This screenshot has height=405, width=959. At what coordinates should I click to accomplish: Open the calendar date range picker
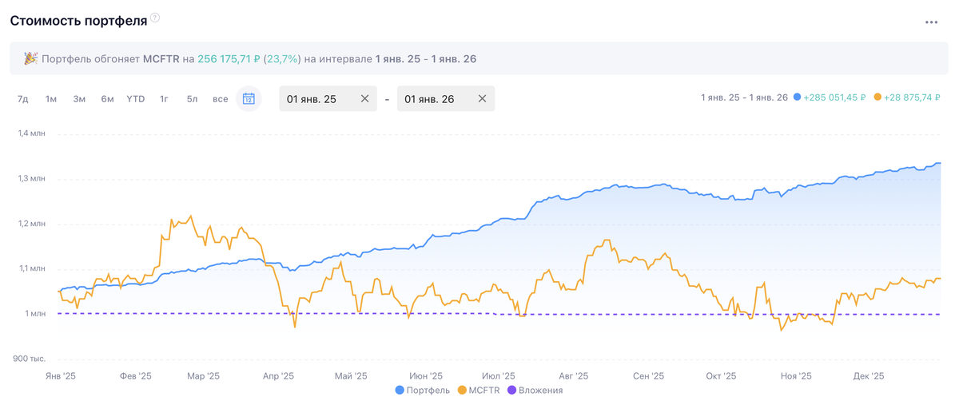click(249, 99)
